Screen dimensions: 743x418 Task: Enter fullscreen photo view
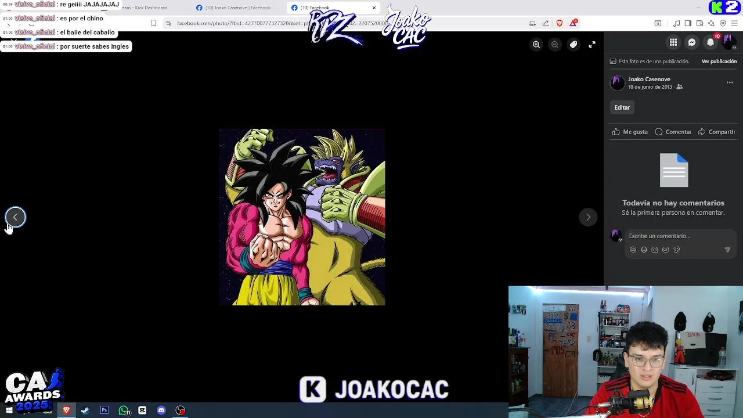(592, 45)
